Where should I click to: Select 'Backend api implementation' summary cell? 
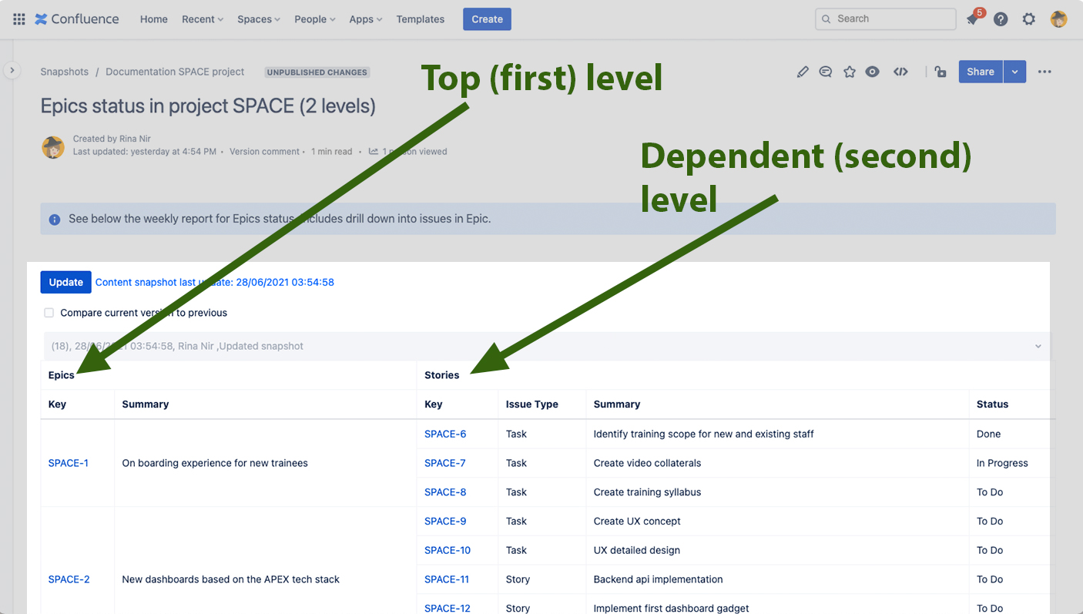coord(658,579)
